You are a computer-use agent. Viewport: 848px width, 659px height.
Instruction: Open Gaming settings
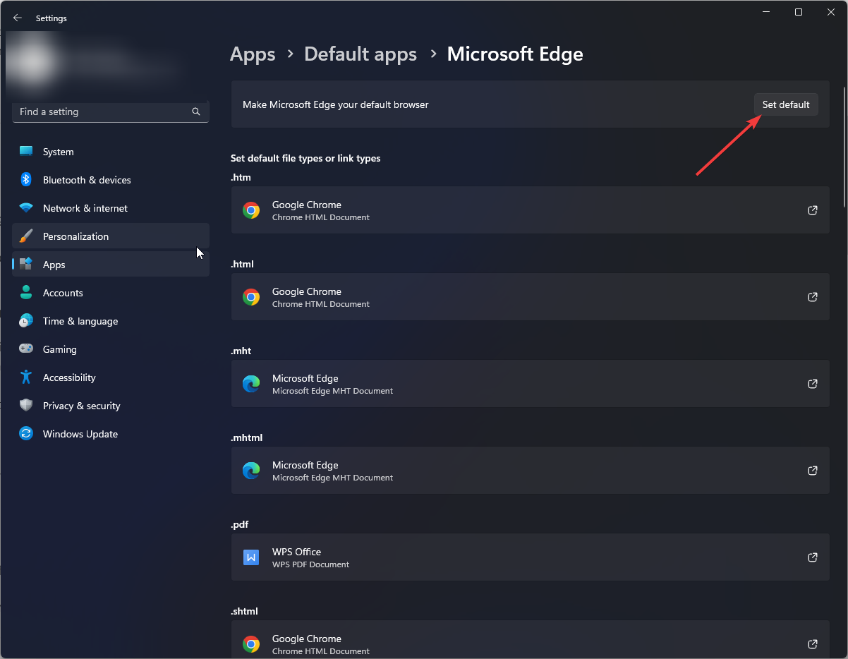[x=111, y=349]
